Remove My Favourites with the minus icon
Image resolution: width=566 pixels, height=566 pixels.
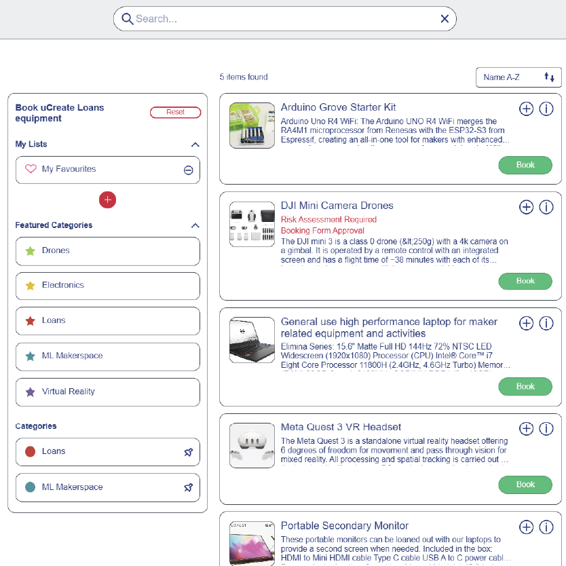pyautogui.click(x=189, y=170)
